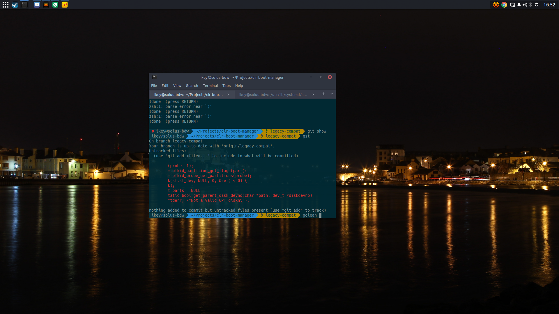Expand the tab list dropdown arrow
Image resolution: width=559 pixels, height=314 pixels.
tap(332, 94)
